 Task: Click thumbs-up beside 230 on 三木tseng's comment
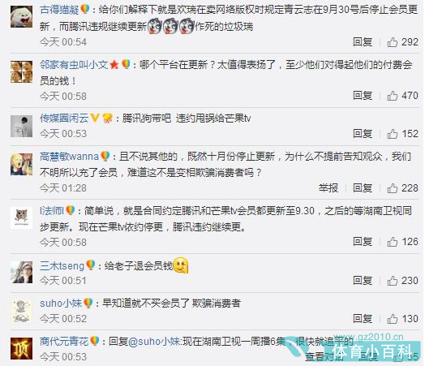tap(393, 281)
